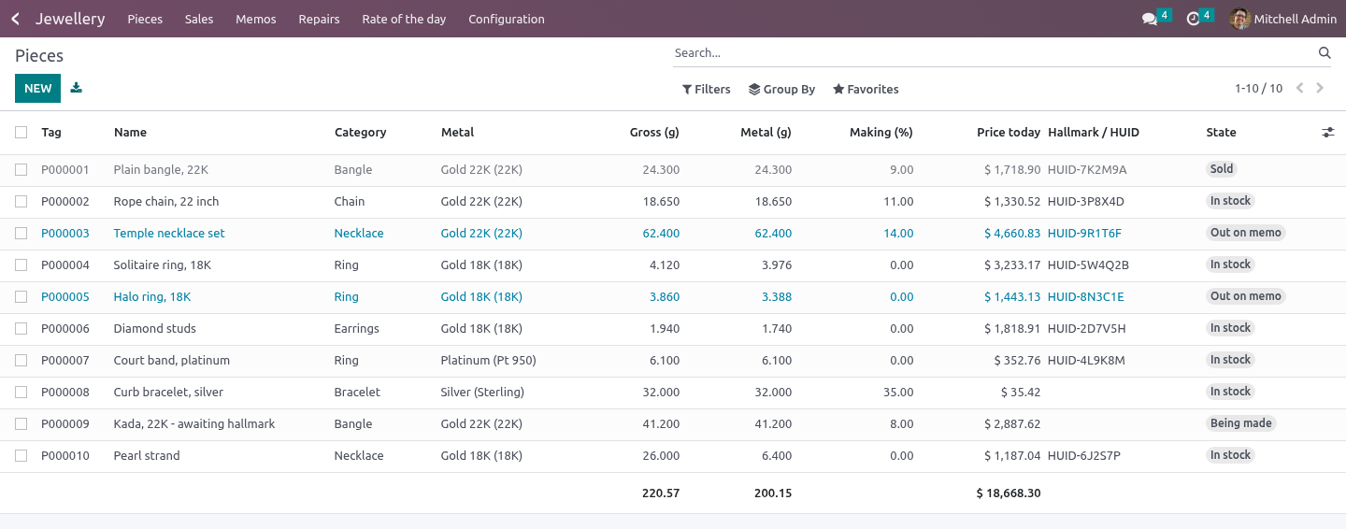Check the box for P000007
The height and width of the screenshot is (529, 1346).
(21, 361)
